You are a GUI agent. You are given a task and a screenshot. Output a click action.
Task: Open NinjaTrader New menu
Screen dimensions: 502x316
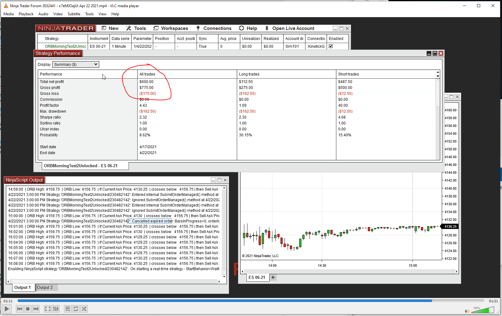coord(110,28)
